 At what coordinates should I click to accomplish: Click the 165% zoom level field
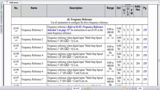[140, 88]
